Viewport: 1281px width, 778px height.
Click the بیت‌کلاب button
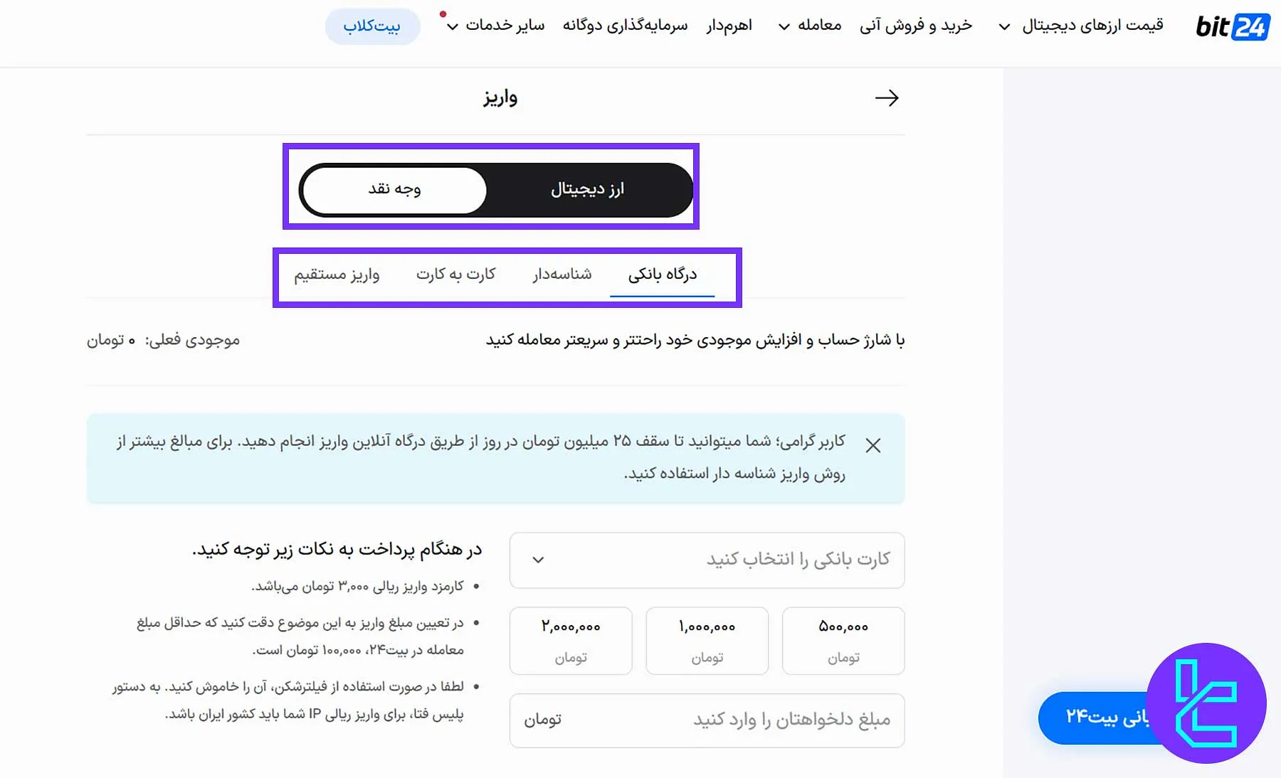[372, 26]
